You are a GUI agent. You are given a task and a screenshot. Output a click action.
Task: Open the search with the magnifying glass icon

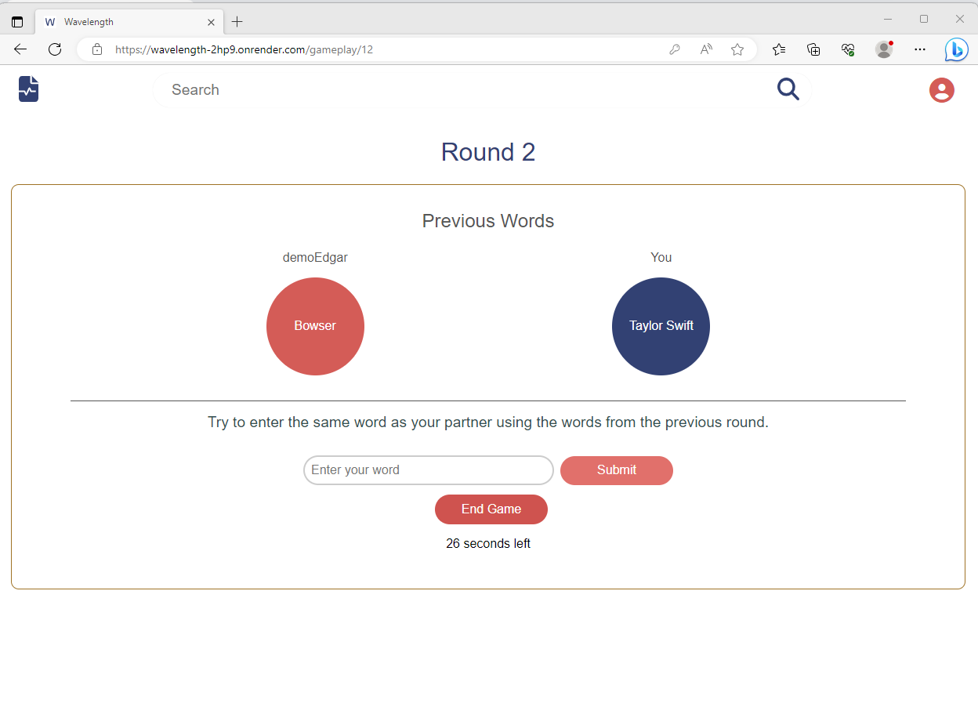pyautogui.click(x=788, y=89)
